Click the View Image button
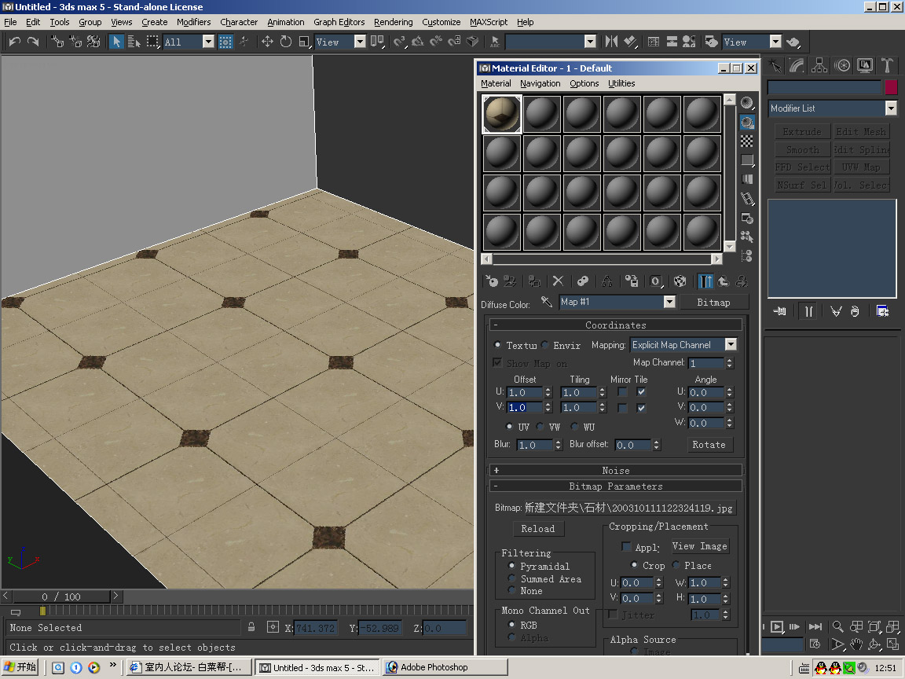This screenshot has height=679, width=905. pyautogui.click(x=699, y=546)
